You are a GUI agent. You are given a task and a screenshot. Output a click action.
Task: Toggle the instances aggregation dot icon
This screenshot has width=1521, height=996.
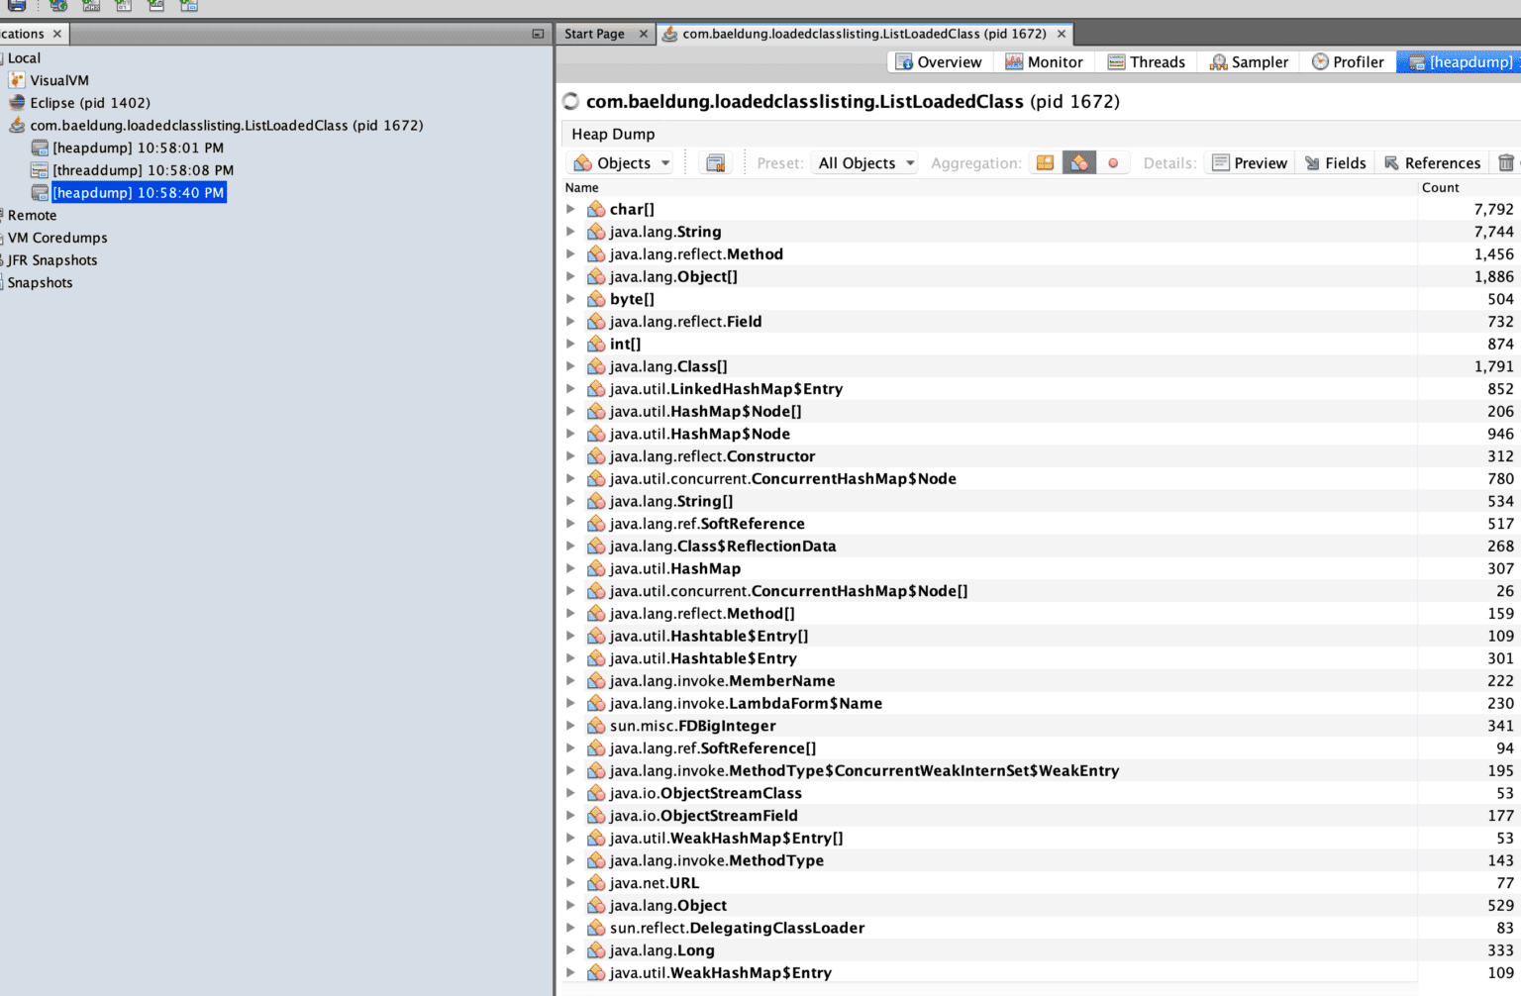tap(1113, 162)
